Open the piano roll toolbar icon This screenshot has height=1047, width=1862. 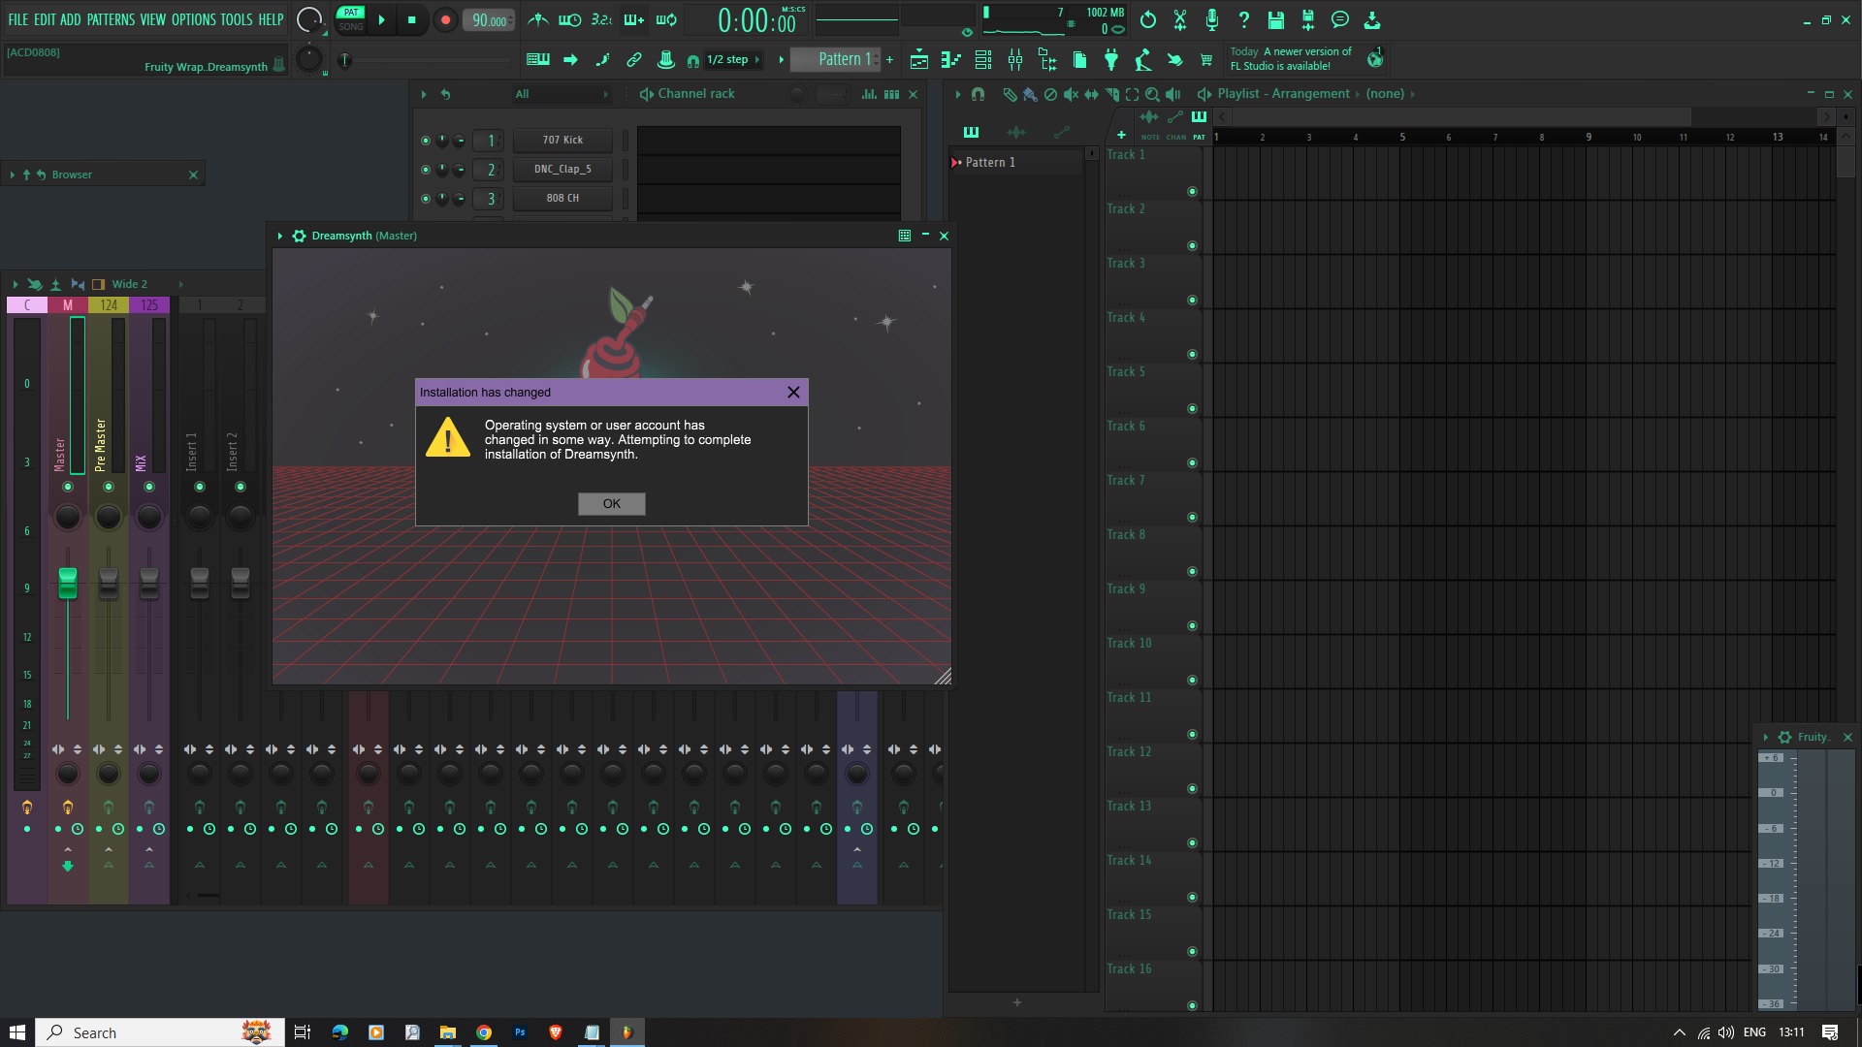(x=950, y=60)
